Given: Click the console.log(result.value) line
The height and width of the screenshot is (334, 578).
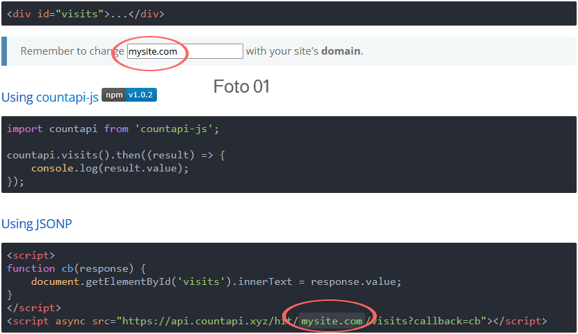Looking at the screenshot, I should pyautogui.click(x=110, y=169).
